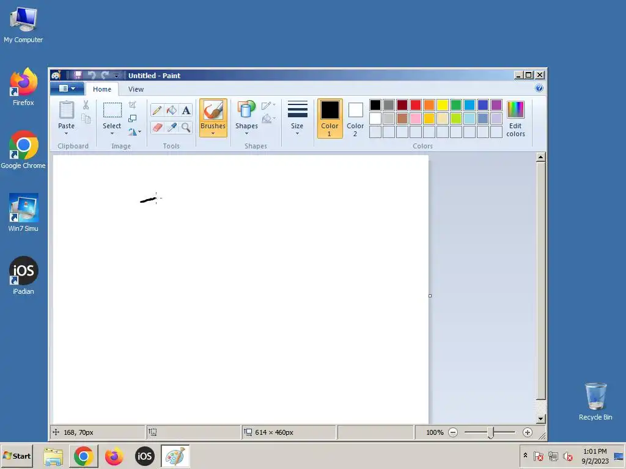
Task: Select the Text tool
Action: click(186, 110)
